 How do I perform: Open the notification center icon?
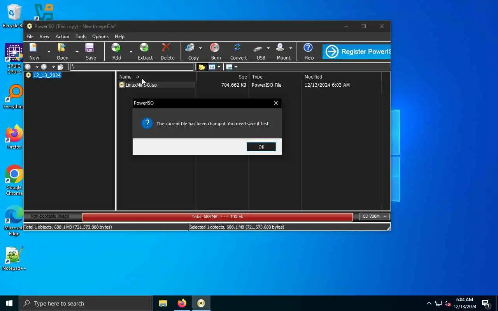[x=486, y=304]
